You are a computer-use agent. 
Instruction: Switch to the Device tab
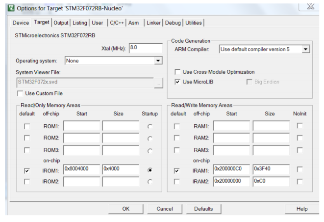(x=21, y=23)
